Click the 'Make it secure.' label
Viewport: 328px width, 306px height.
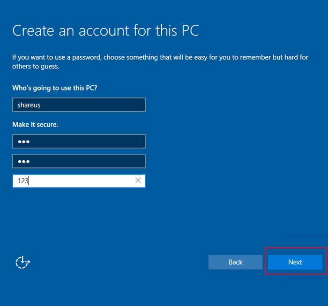click(x=35, y=125)
